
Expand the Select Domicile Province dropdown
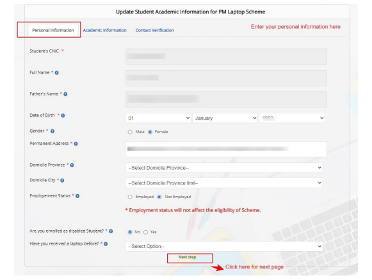pyautogui.click(x=224, y=168)
